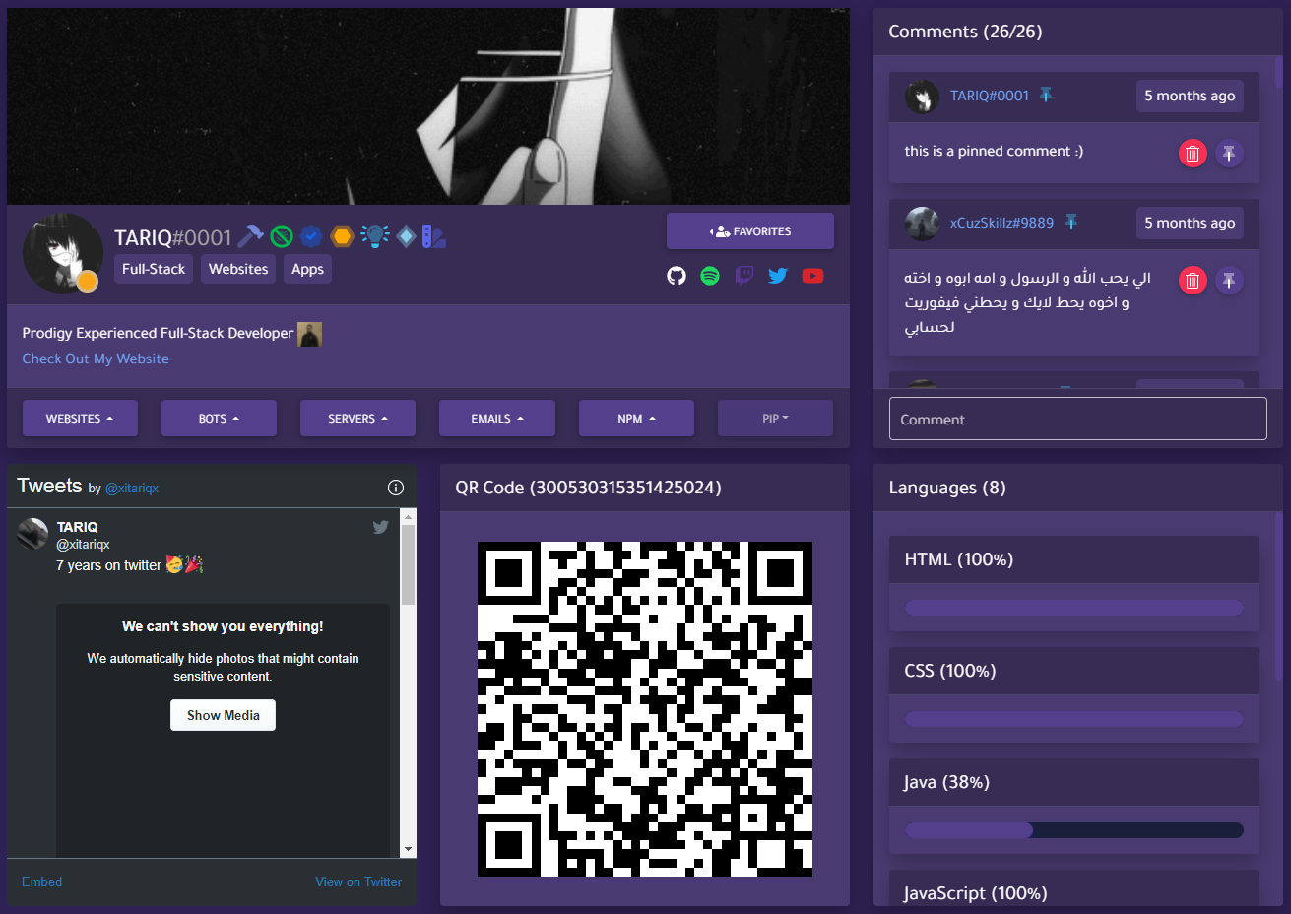Click the hammer badge next to TARIQ#0001
This screenshot has width=1291, height=914.
(x=250, y=236)
